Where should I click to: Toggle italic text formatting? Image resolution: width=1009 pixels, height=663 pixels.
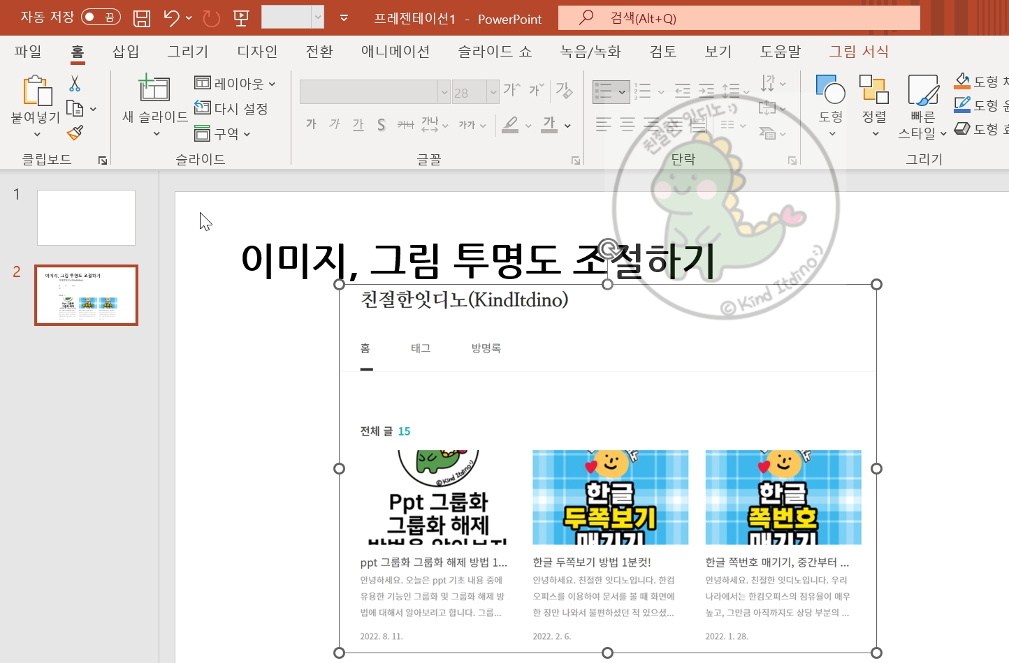click(335, 124)
